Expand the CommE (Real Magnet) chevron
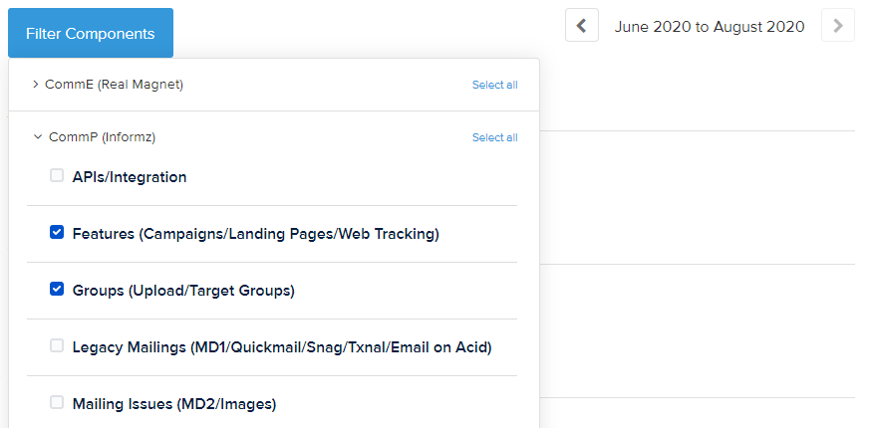Viewport: 871px width, 428px height. (36, 85)
